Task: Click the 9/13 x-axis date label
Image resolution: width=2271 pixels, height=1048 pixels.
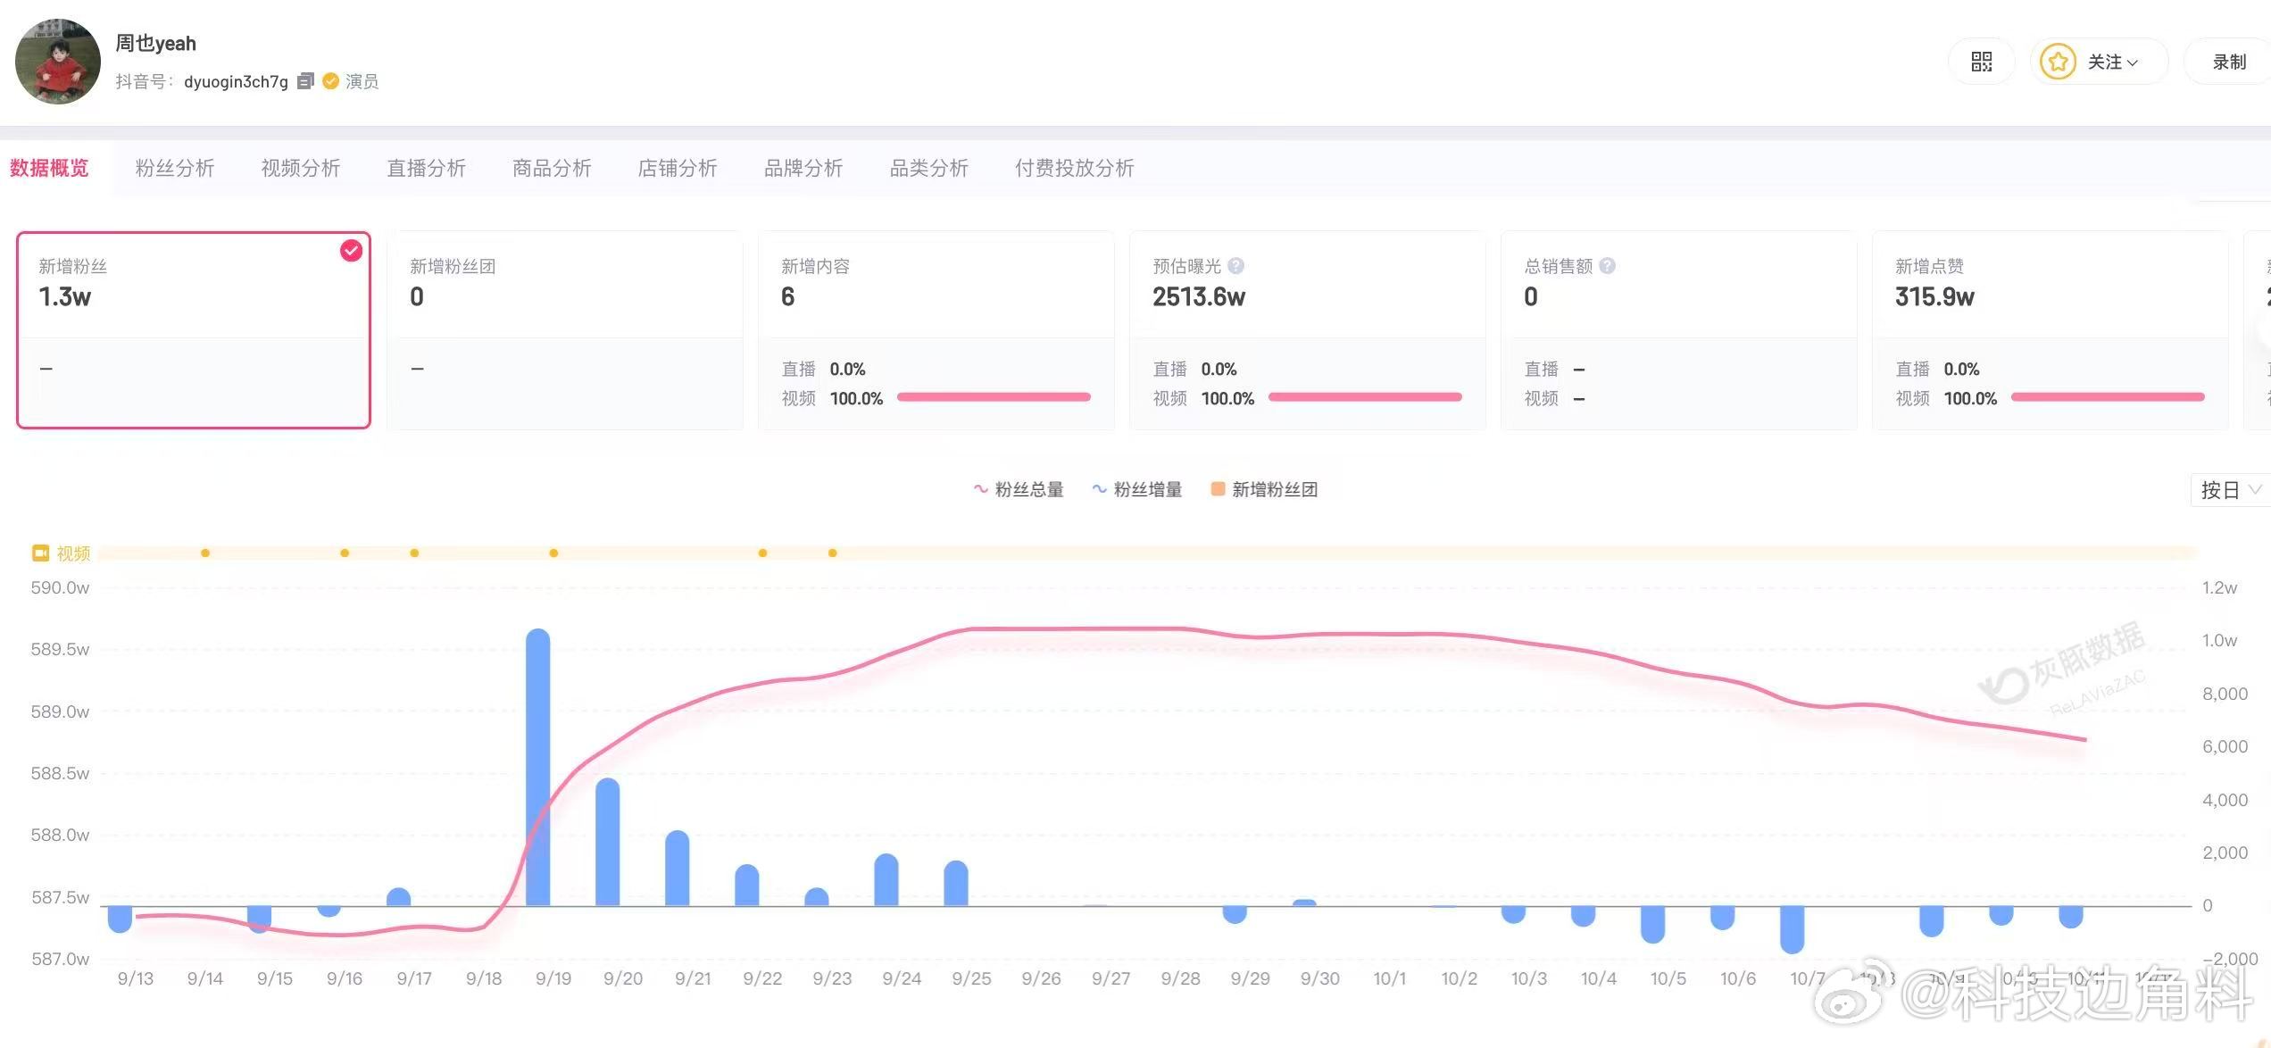Action: 136,978
